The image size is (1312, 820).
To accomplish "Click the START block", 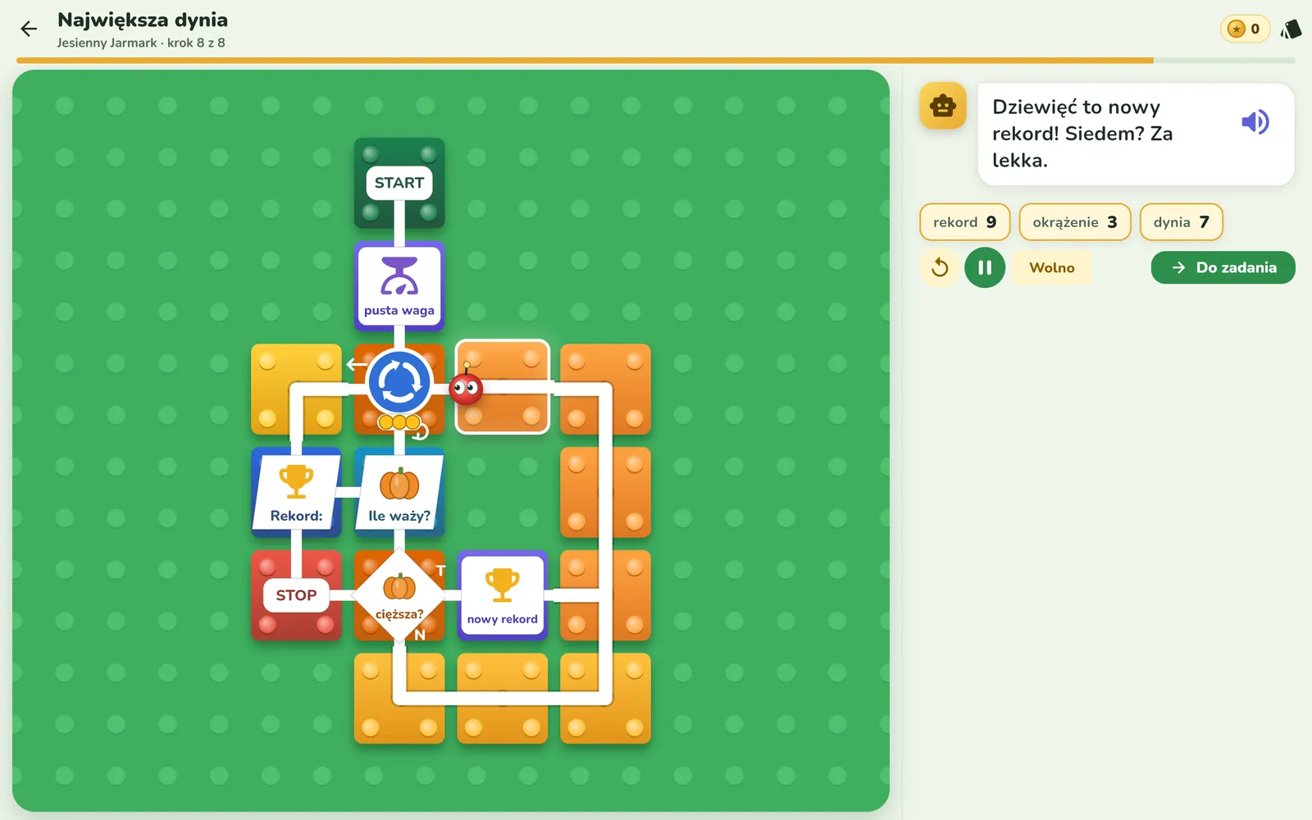I will point(399,183).
